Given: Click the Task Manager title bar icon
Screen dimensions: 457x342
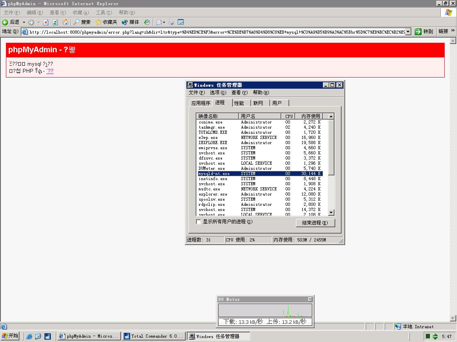Looking at the screenshot, I should (190, 85).
